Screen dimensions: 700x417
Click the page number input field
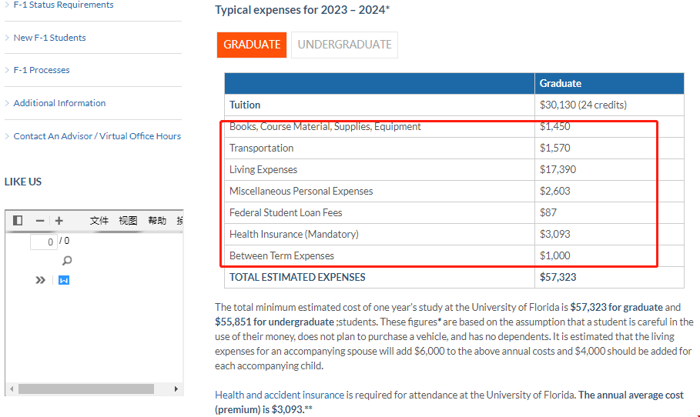44,242
